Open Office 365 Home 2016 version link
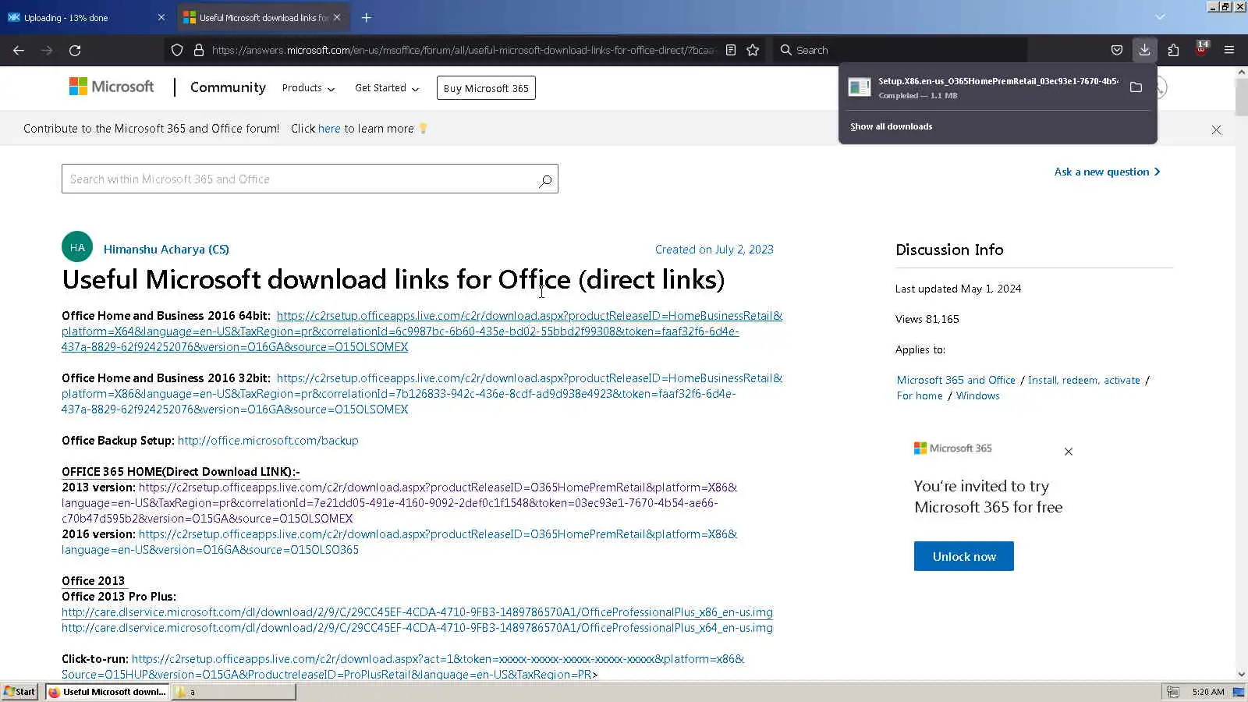The height and width of the screenshot is (702, 1248). tap(399, 542)
